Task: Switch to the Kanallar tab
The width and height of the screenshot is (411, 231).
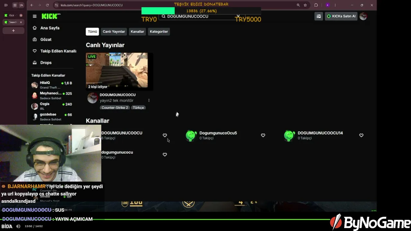Action: [137, 31]
